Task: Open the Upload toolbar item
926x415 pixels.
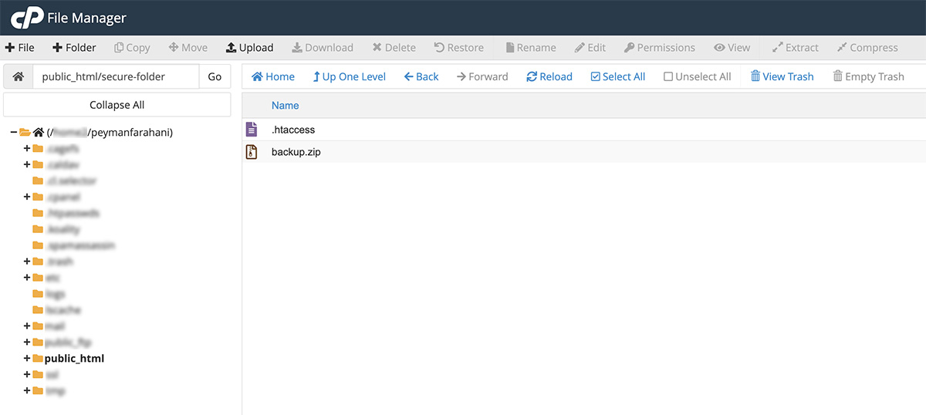Action: pos(249,48)
